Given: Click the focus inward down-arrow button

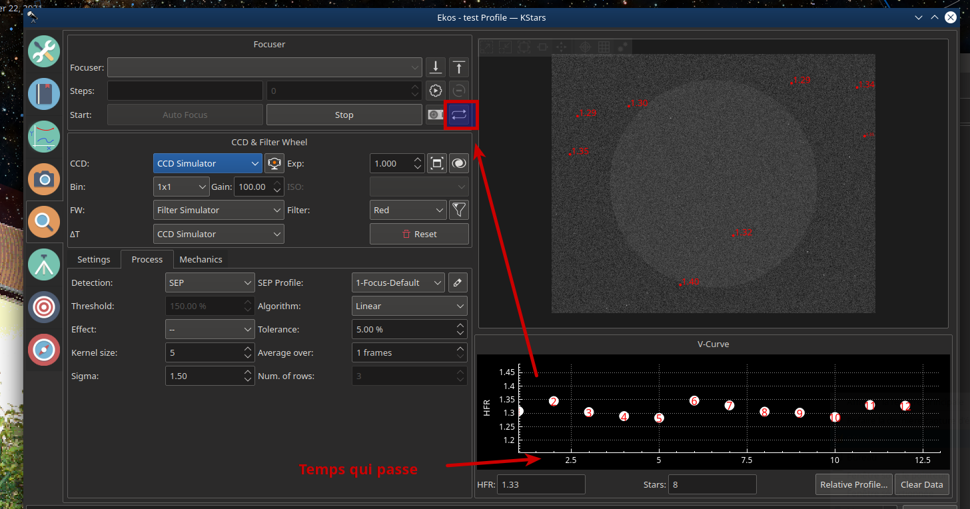Looking at the screenshot, I should 435,67.
